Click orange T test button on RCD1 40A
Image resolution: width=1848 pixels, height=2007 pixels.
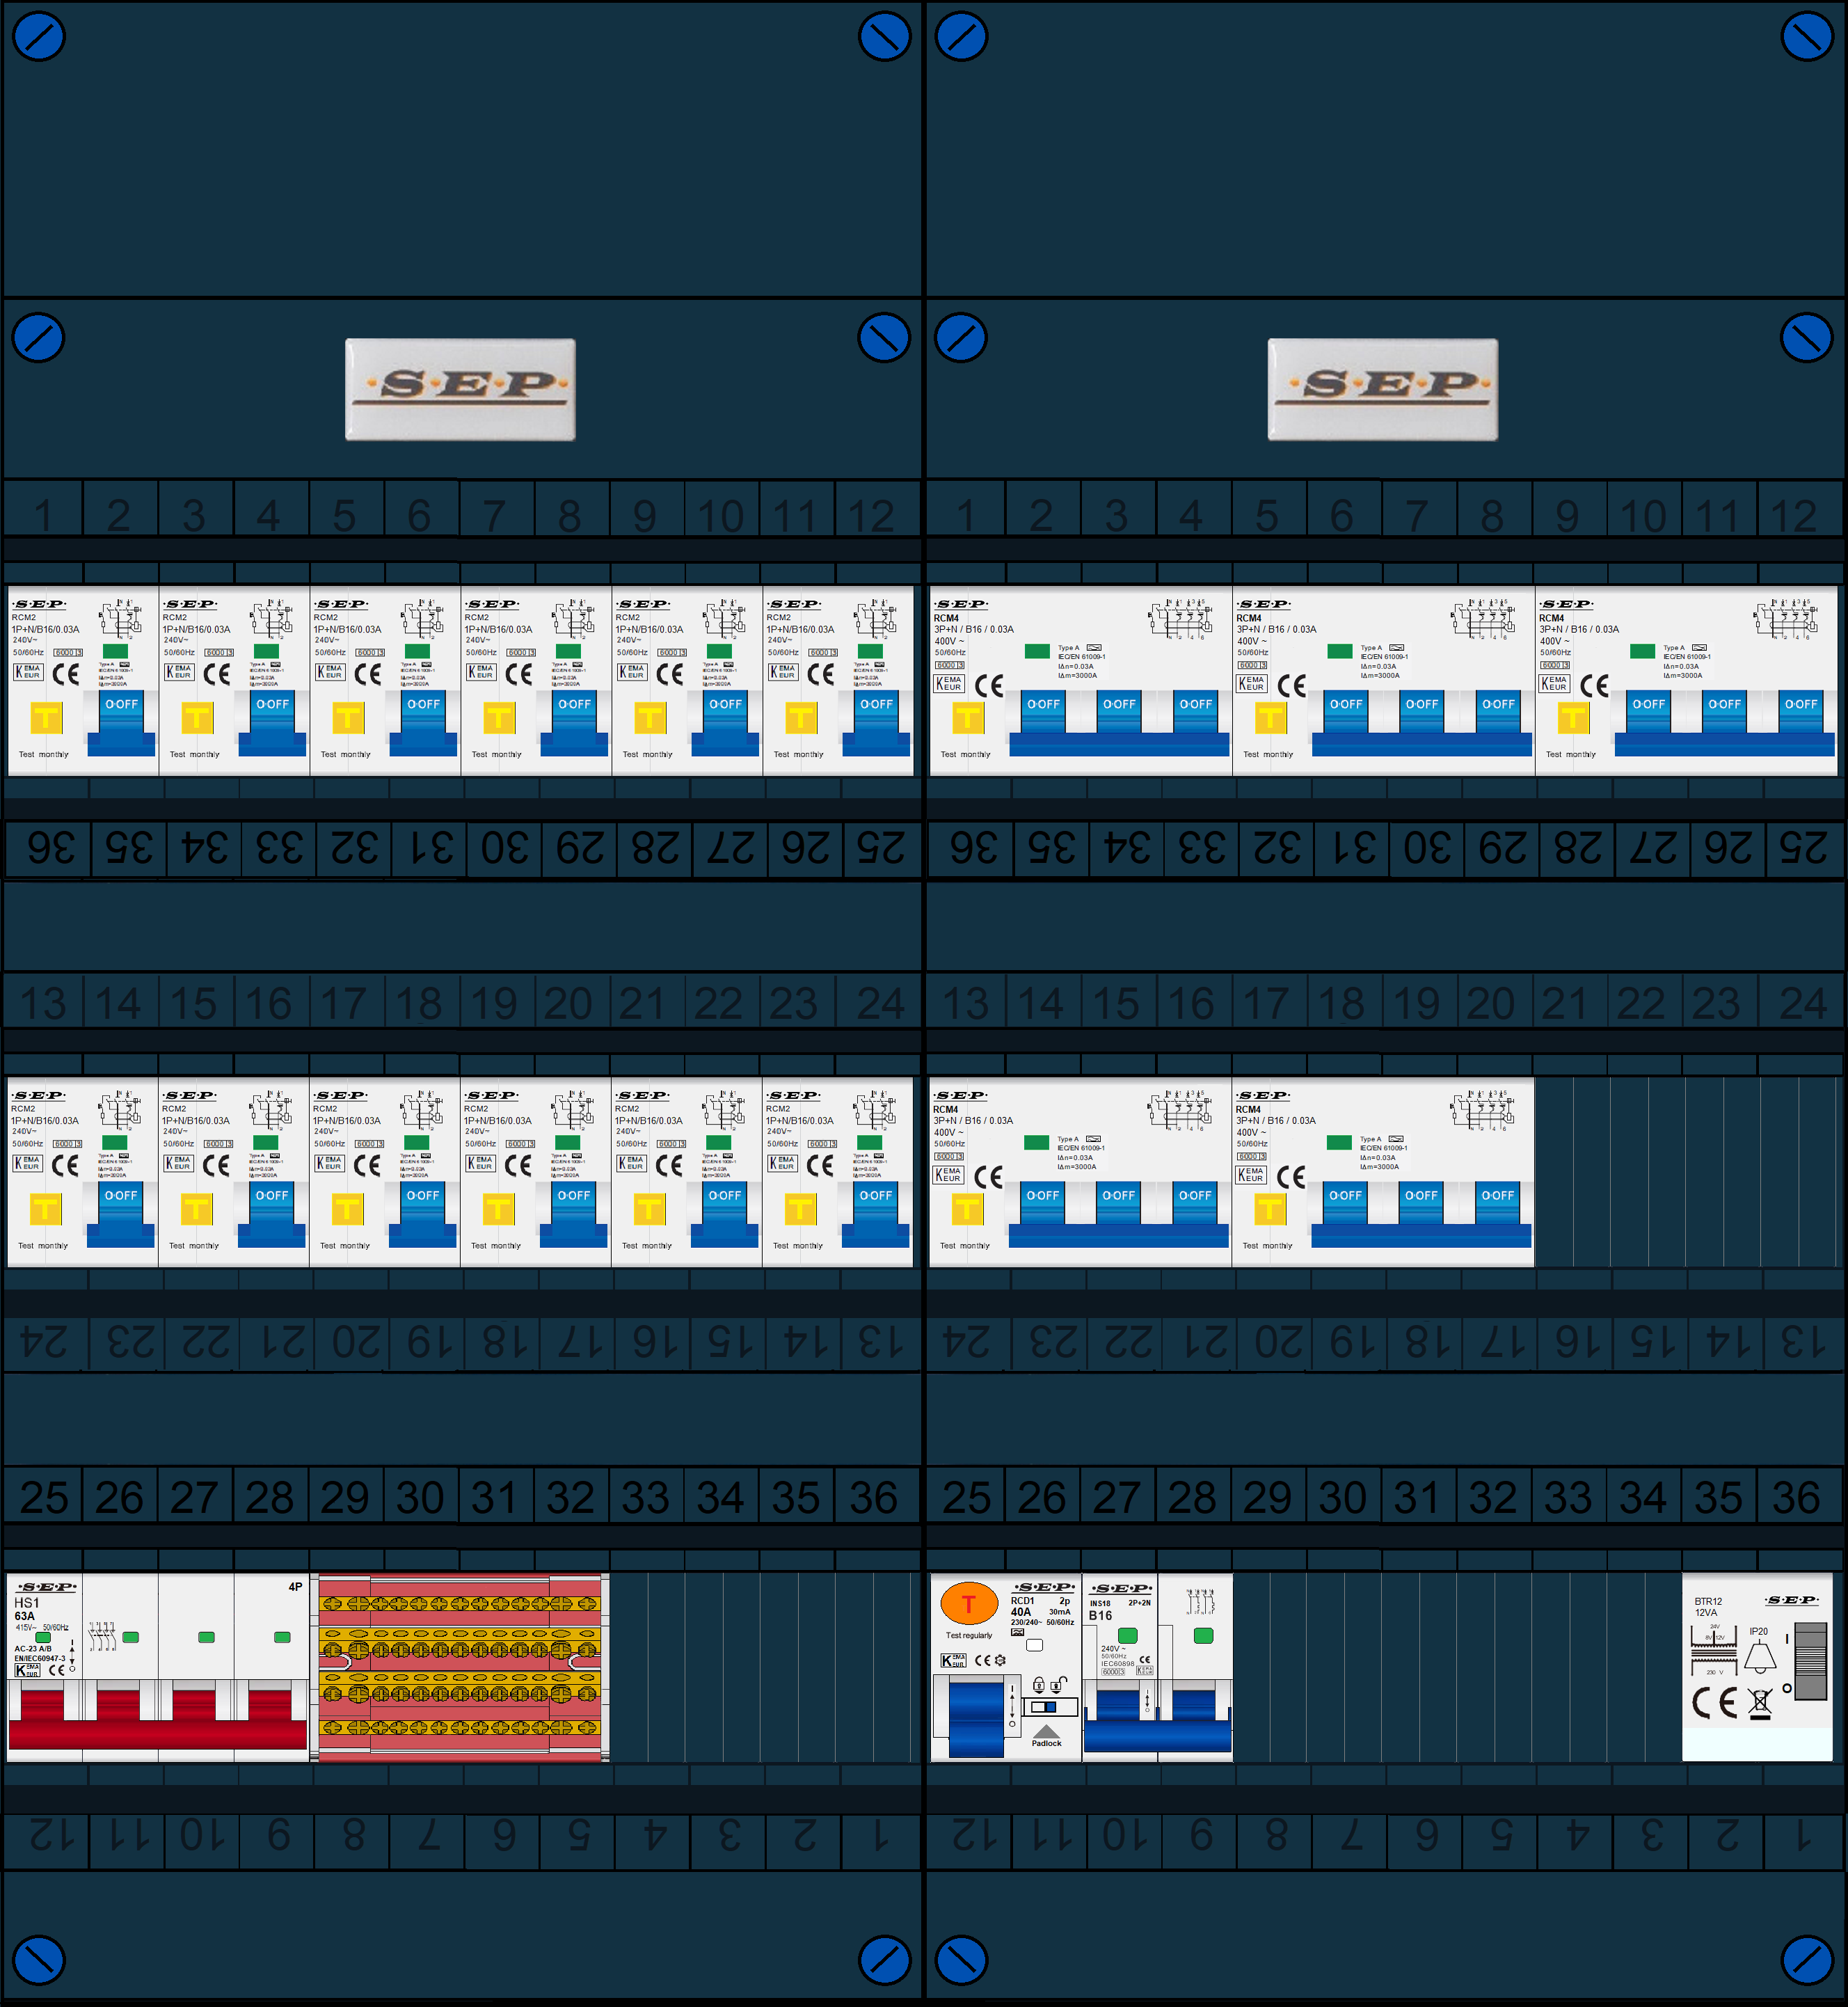(x=969, y=1604)
